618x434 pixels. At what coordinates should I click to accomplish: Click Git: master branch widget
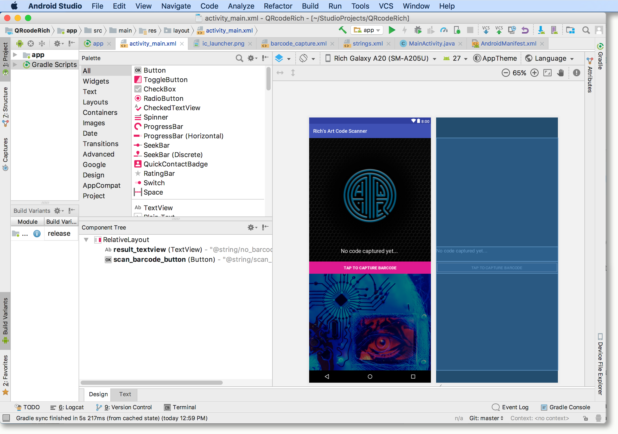pos(486,418)
